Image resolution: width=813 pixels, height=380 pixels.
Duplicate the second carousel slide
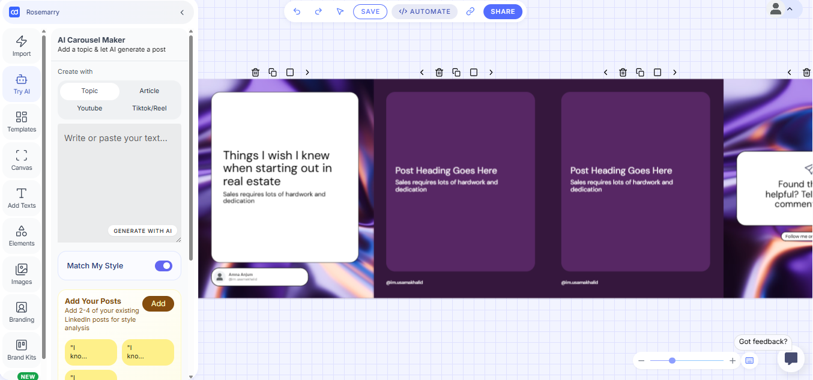(x=456, y=72)
